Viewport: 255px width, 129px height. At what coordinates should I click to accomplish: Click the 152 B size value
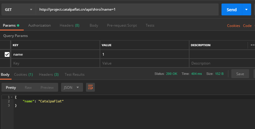(219, 74)
